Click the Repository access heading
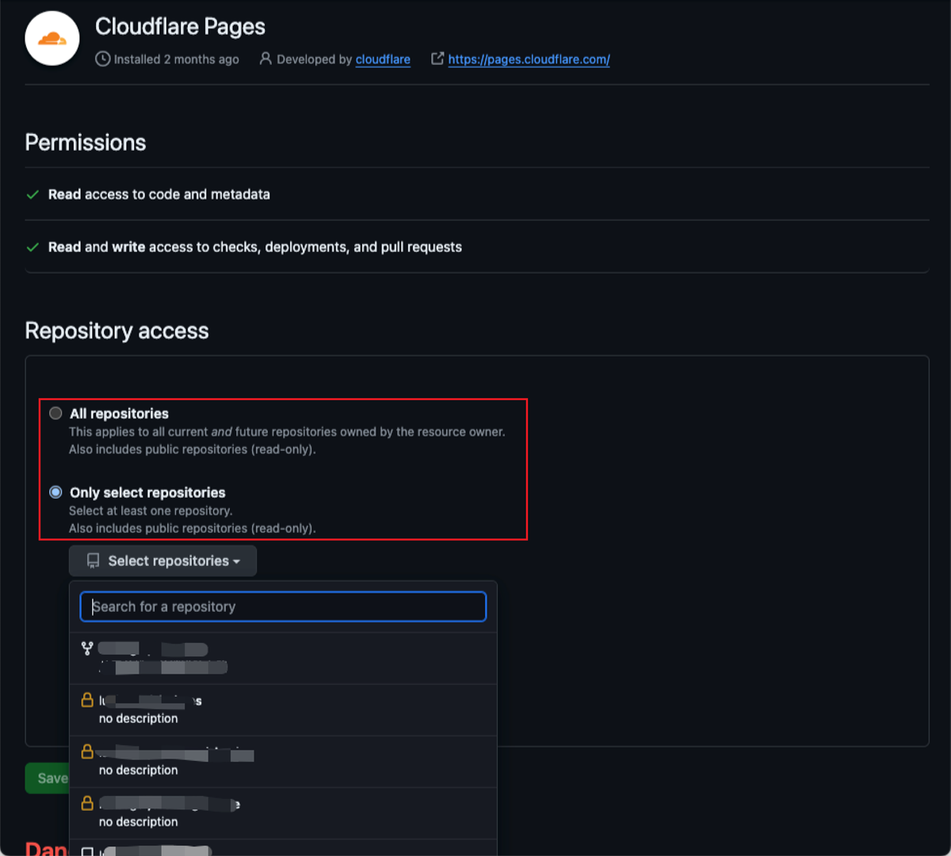 click(117, 331)
